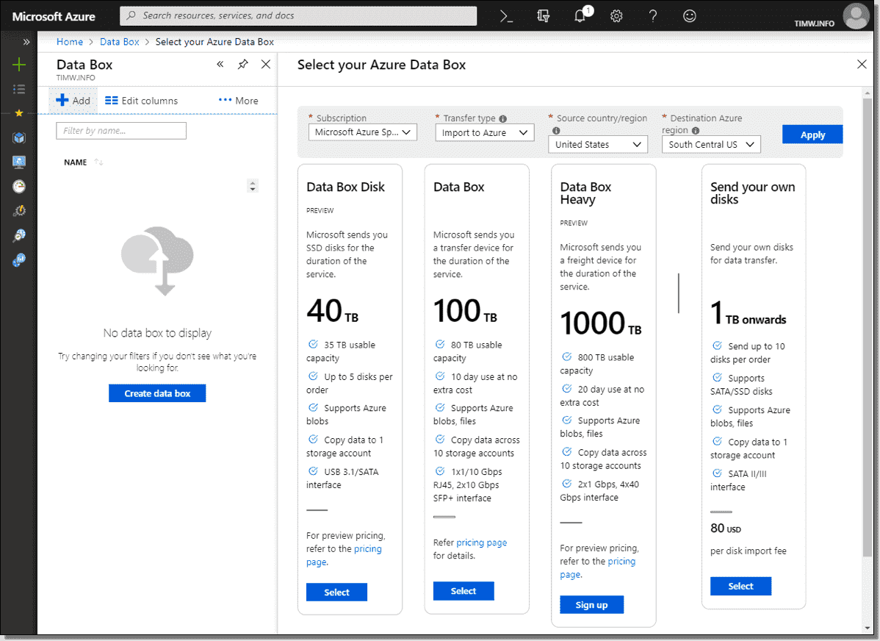Click inside the Filter by name field
The height and width of the screenshot is (641, 880).
(120, 130)
